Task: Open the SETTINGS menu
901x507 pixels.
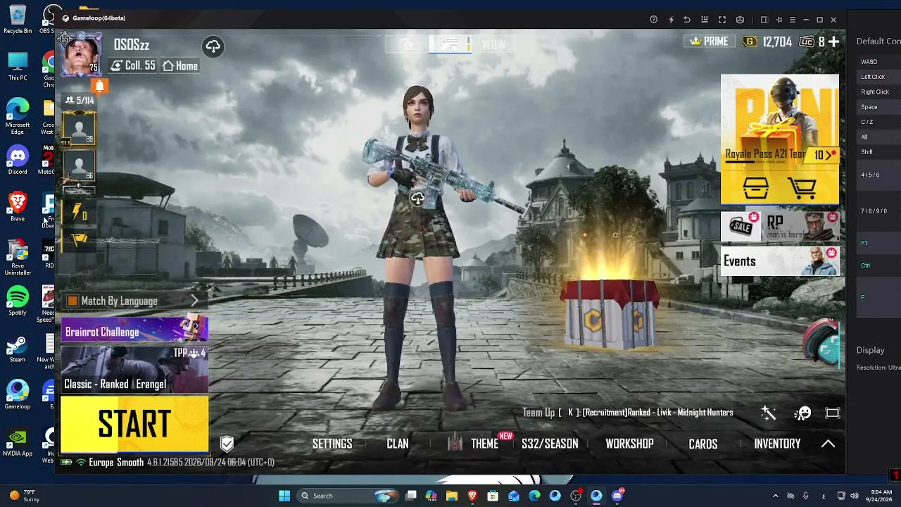Action: [x=332, y=444]
